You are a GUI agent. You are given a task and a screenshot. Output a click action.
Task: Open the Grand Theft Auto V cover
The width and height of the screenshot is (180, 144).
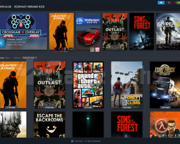coord(88,85)
